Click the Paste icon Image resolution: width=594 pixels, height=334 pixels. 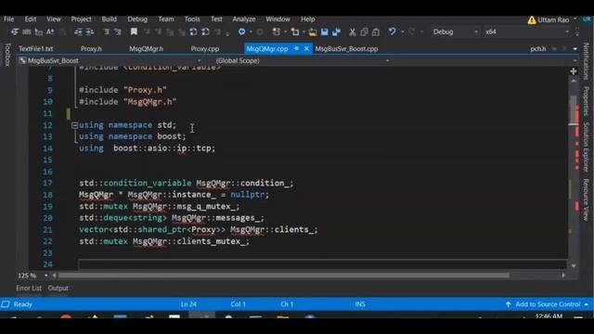[376, 32]
